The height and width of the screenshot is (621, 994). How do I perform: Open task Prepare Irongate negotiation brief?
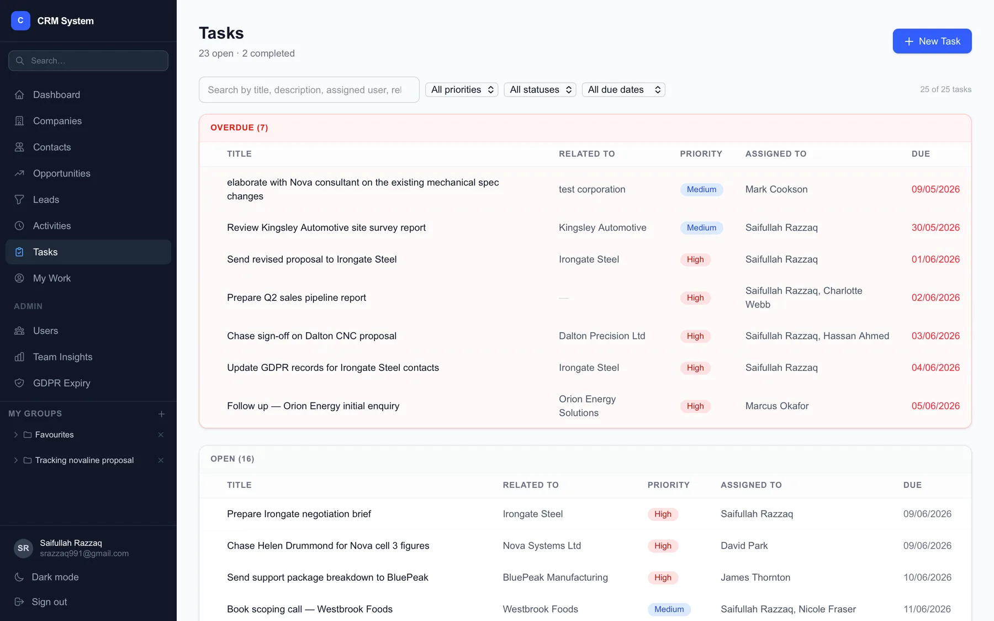299,514
